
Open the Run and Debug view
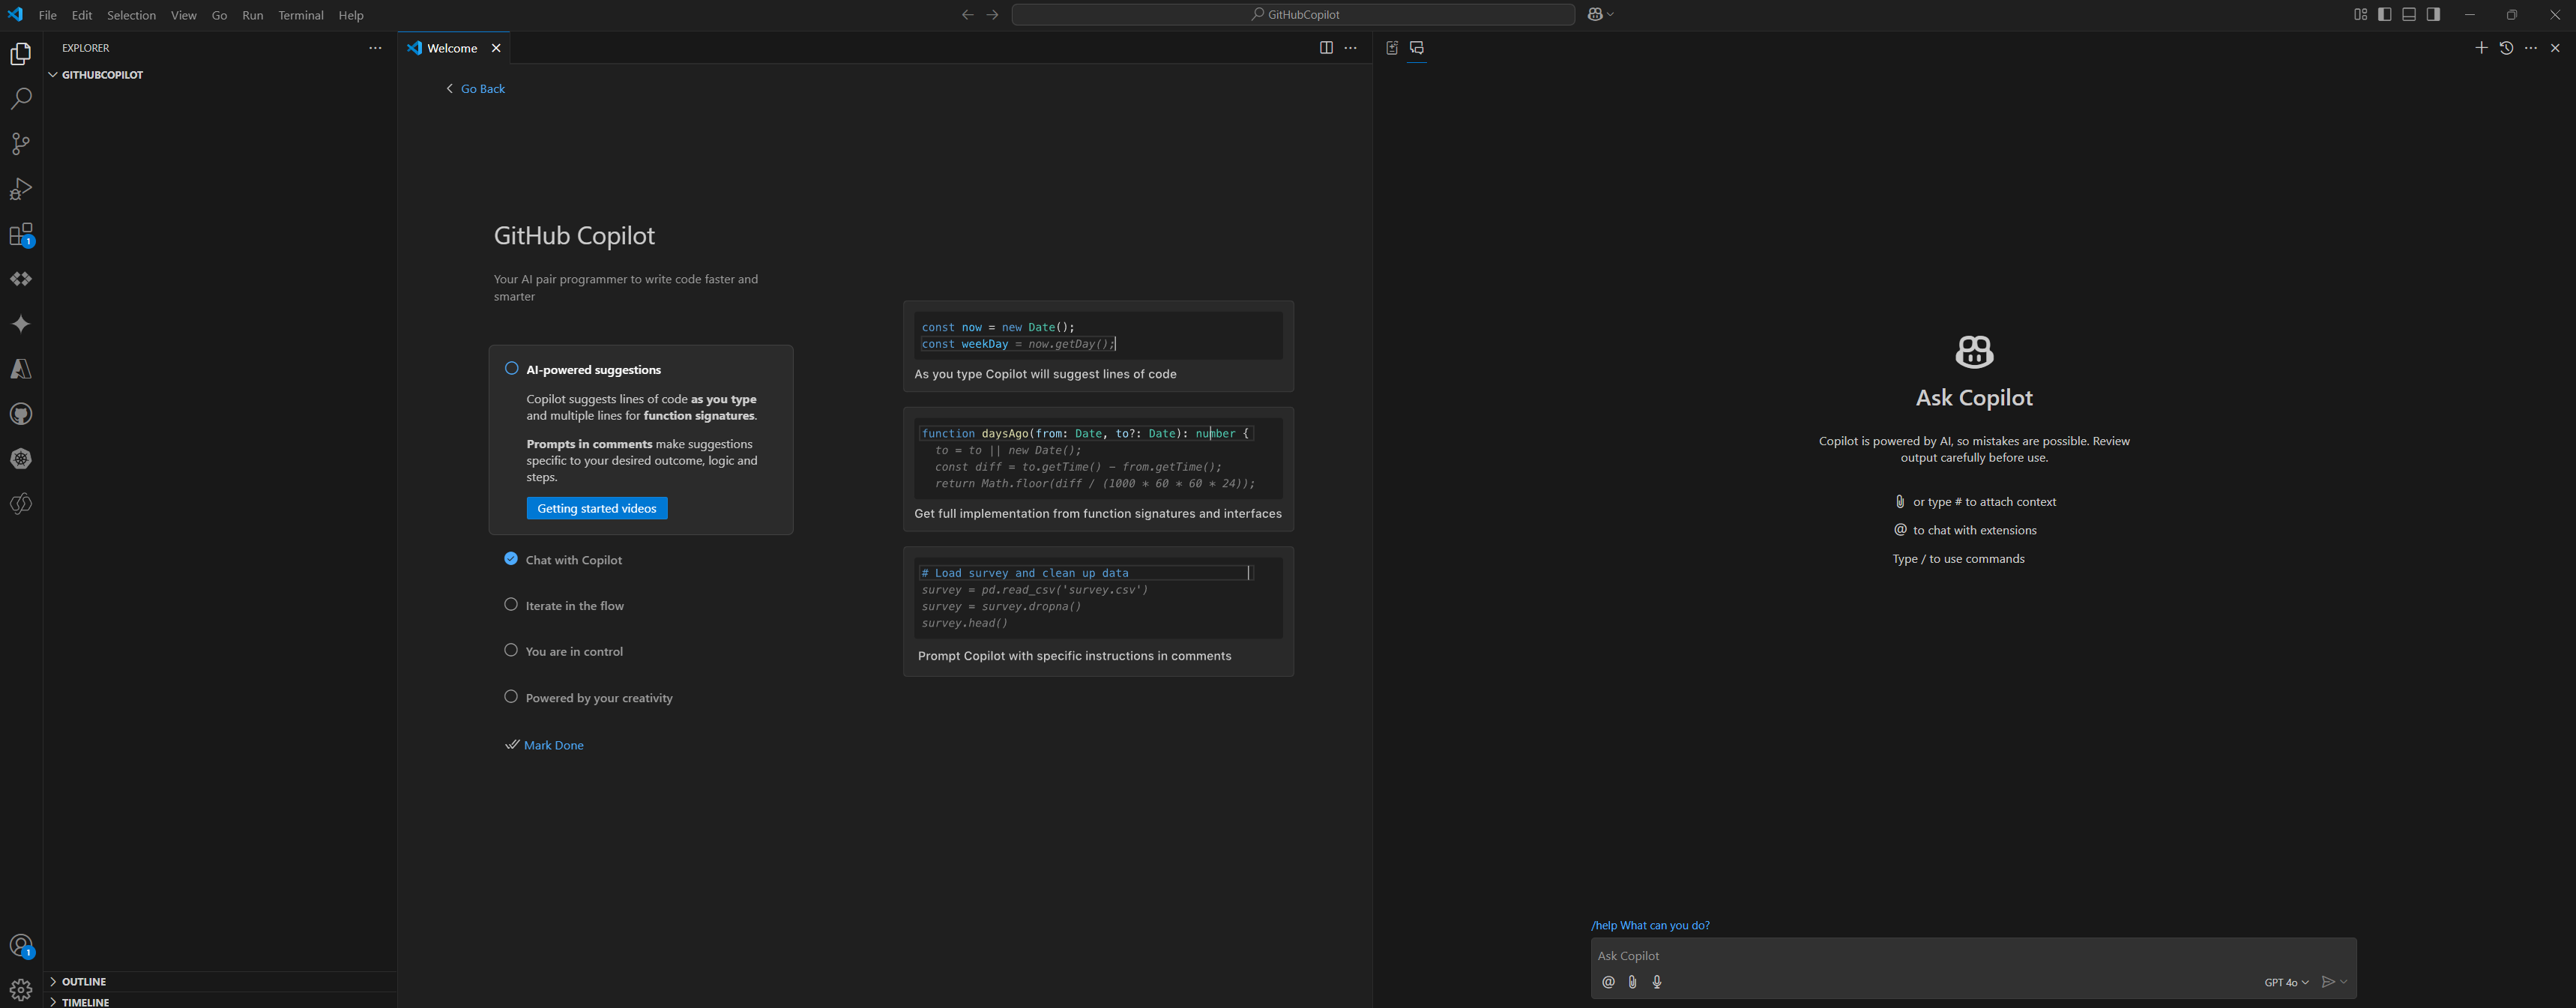21,189
